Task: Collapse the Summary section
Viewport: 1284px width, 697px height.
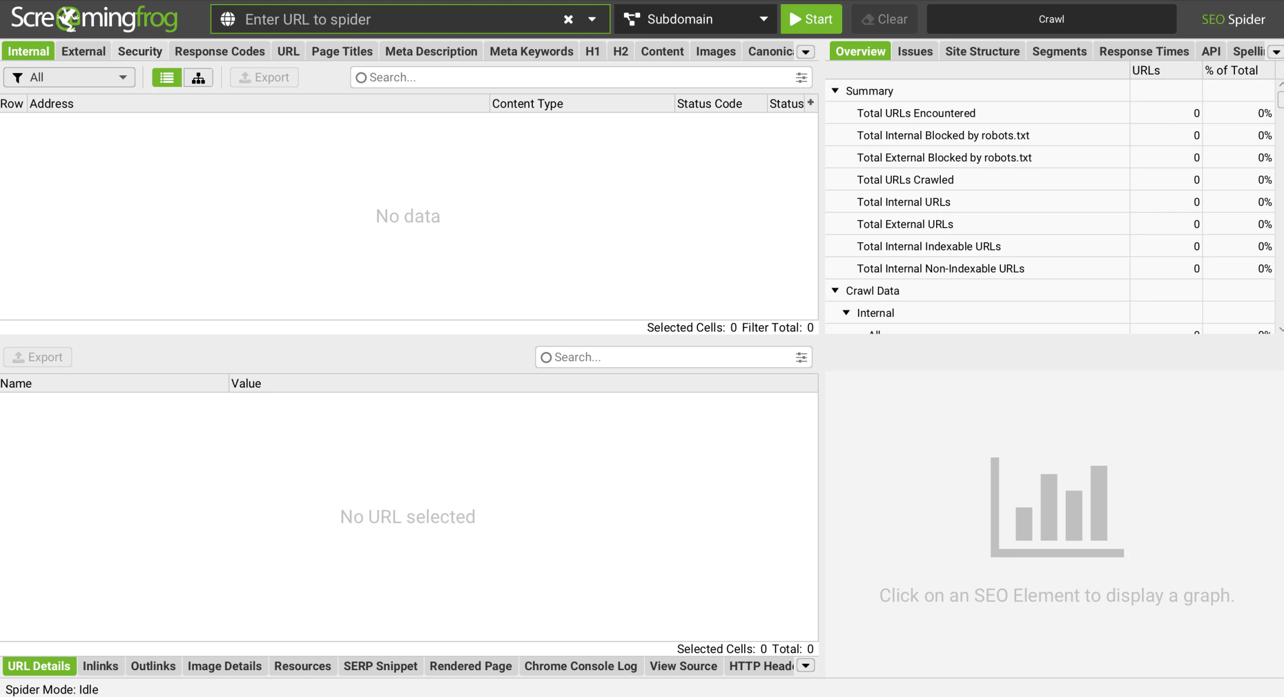Action: [835, 91]
